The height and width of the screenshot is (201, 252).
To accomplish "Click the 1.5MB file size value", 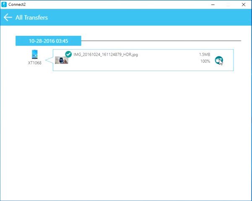I will (205, 54).
